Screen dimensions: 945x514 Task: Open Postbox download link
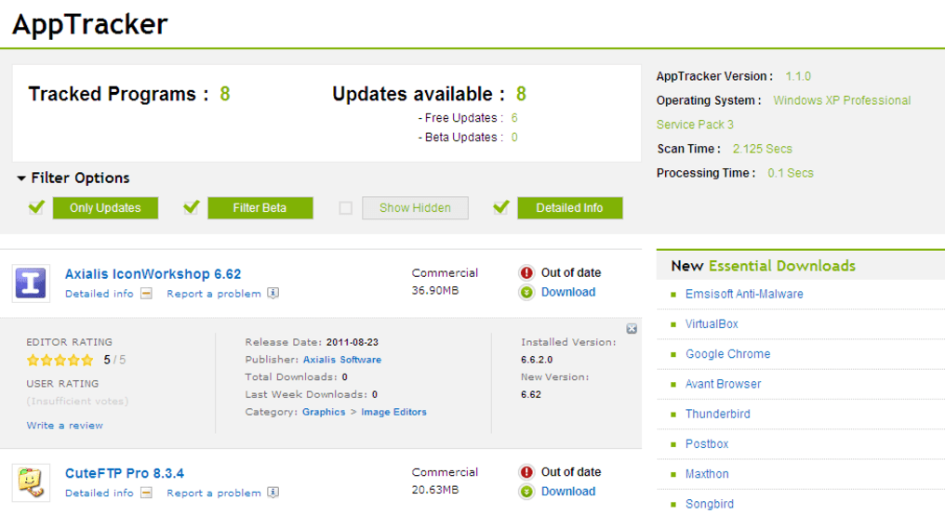(707, 444)
